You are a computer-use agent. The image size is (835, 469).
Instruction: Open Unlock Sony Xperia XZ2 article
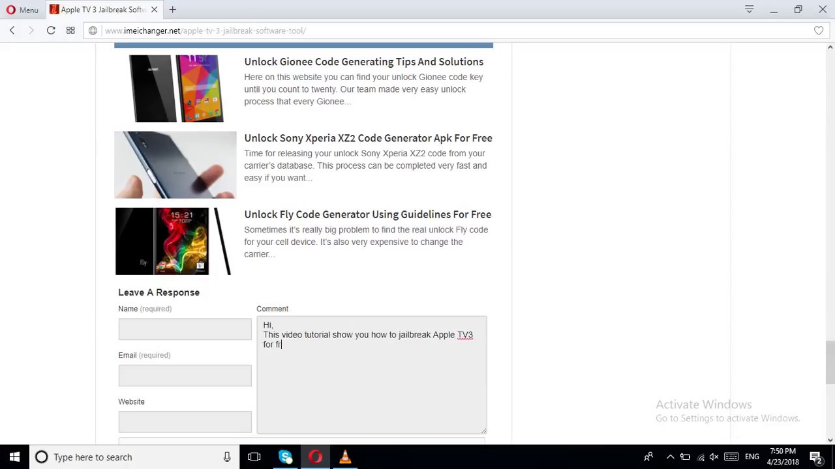click(368, 138)
